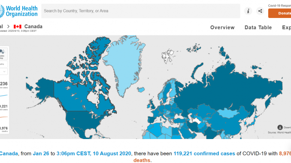Click the World Health Organization logo
Screen dimensions: 291x163
(x=19, y=11)
